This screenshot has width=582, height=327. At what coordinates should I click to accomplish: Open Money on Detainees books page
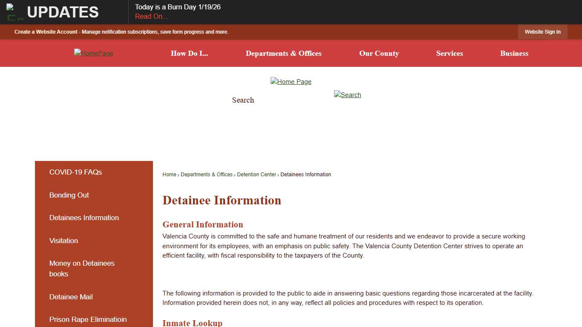click(x=81, y=268)
